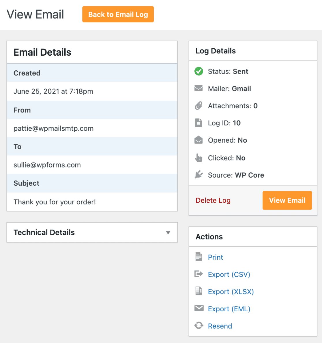Click the Delete Log link

213,200
